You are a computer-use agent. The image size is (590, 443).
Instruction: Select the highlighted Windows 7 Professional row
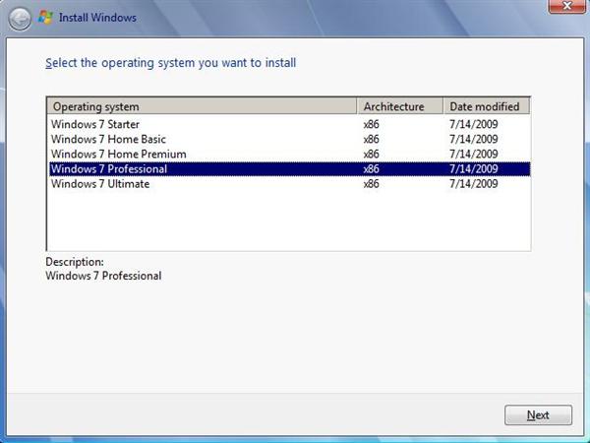click(x=289, y=168)
